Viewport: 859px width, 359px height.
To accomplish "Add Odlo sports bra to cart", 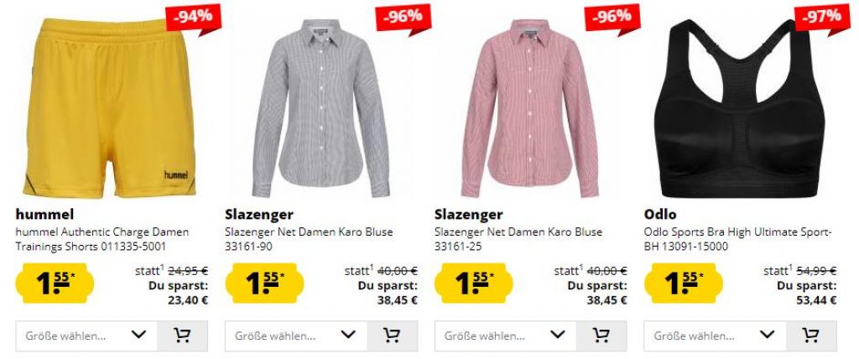I will tap(811, 336).
